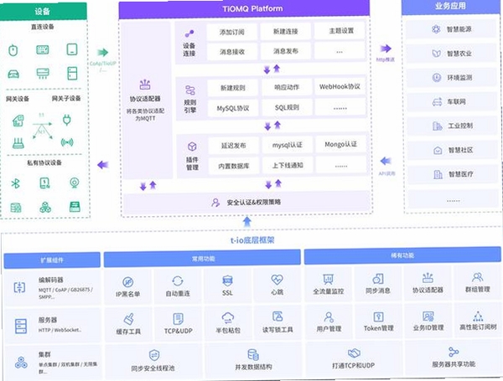Click the 响应动作 box
This screenshot has width=503, height=381.
point(287,87)
